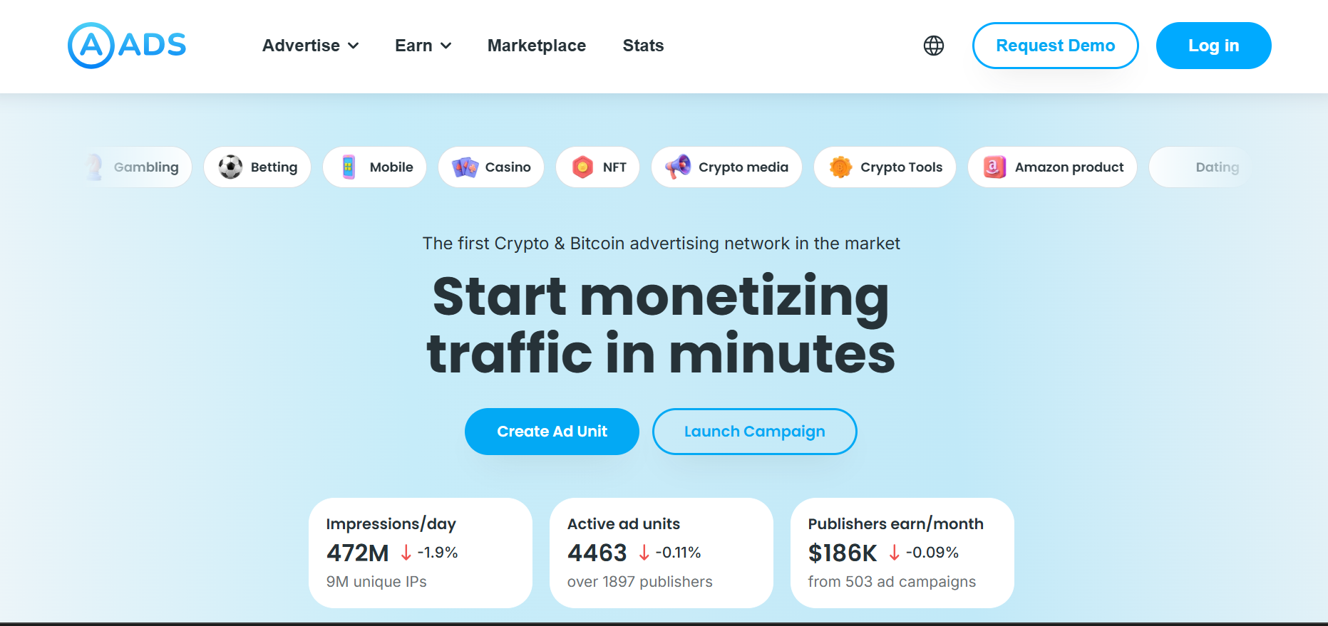Click the AADS logo in the header

pos(125,45)
